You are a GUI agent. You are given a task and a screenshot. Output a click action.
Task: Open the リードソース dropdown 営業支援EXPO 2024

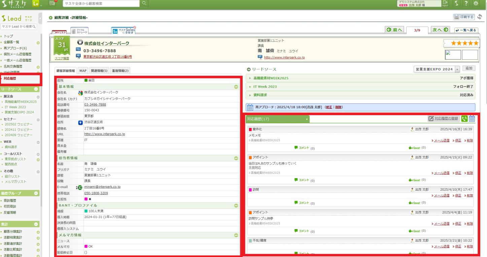pos(437,69)
